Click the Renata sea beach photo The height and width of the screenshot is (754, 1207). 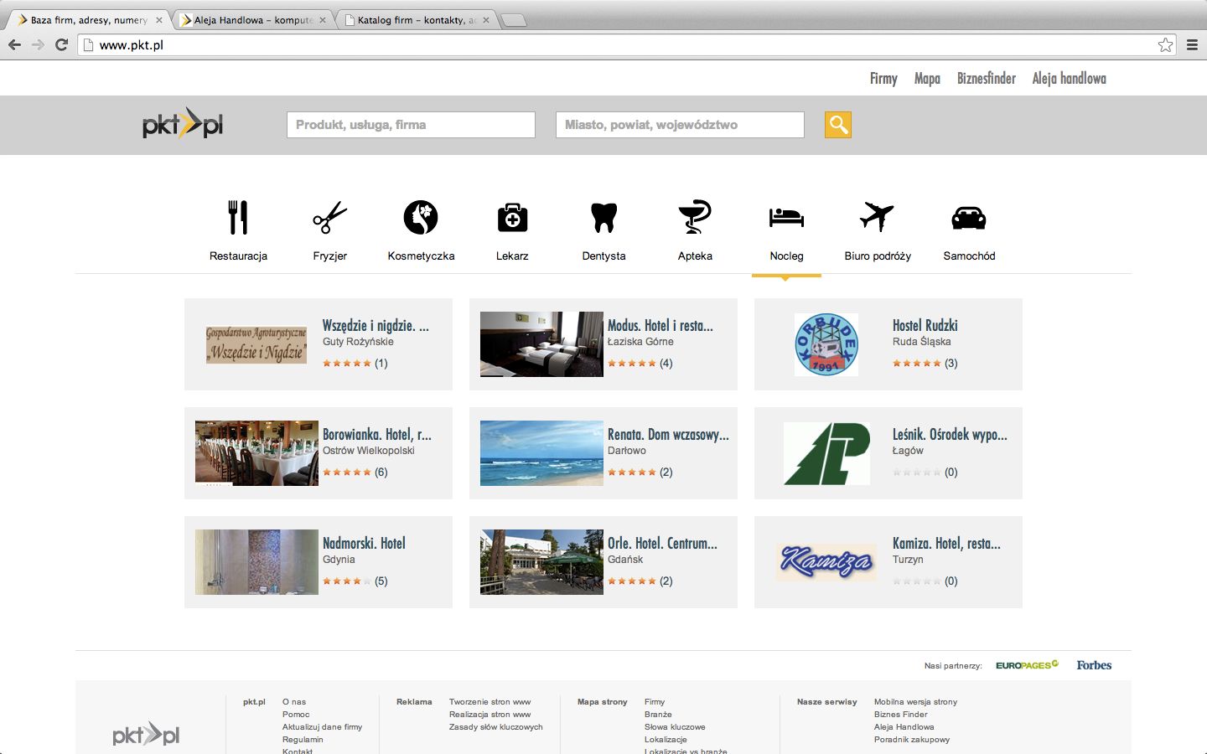click(x=541, y=453)
